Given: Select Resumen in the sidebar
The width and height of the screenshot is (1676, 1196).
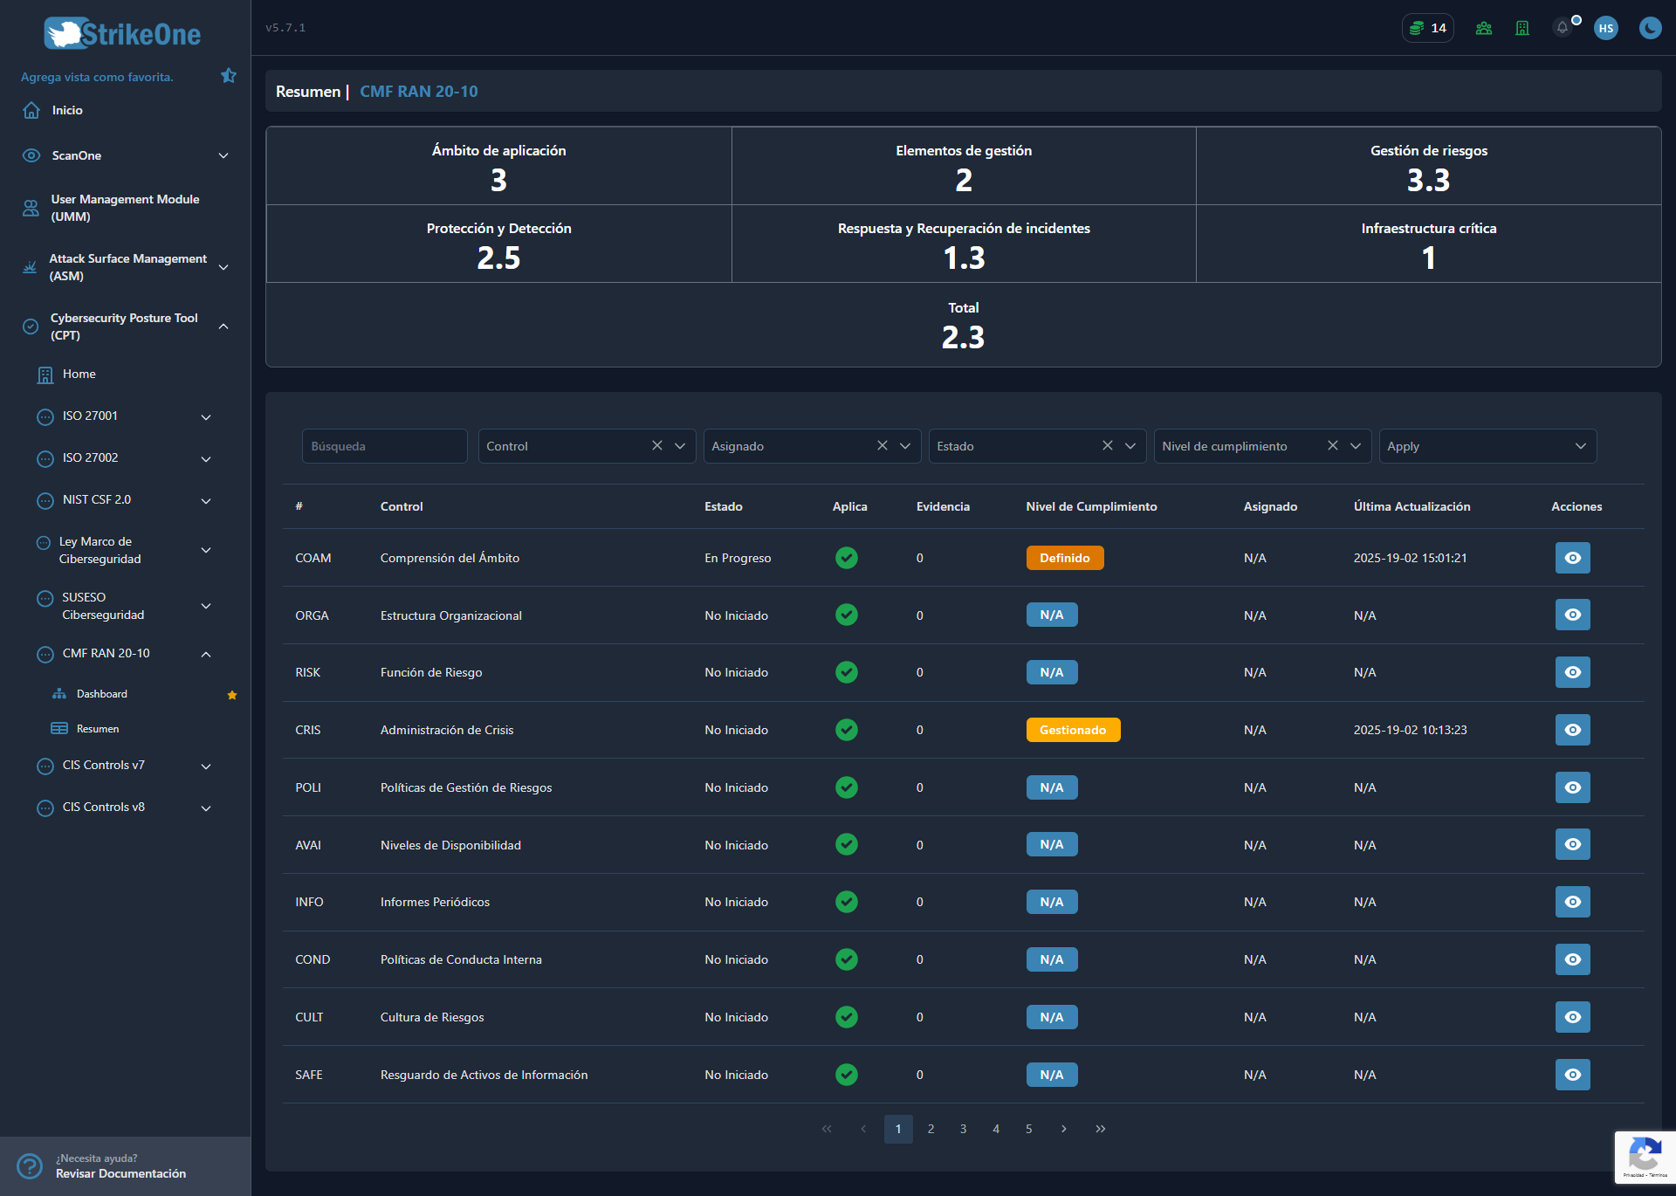Looking at the screenshot, I should [x=98, y=729].
